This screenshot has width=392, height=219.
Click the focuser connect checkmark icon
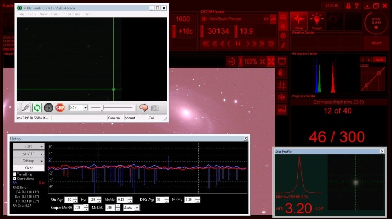pos(273,19)
